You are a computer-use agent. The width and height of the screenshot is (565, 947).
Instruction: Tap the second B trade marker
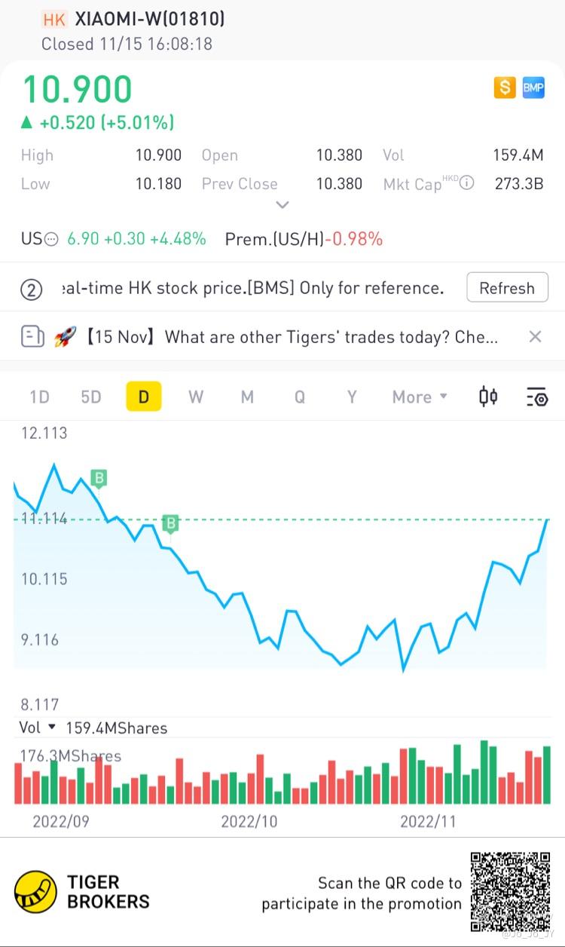coord(171,523)
